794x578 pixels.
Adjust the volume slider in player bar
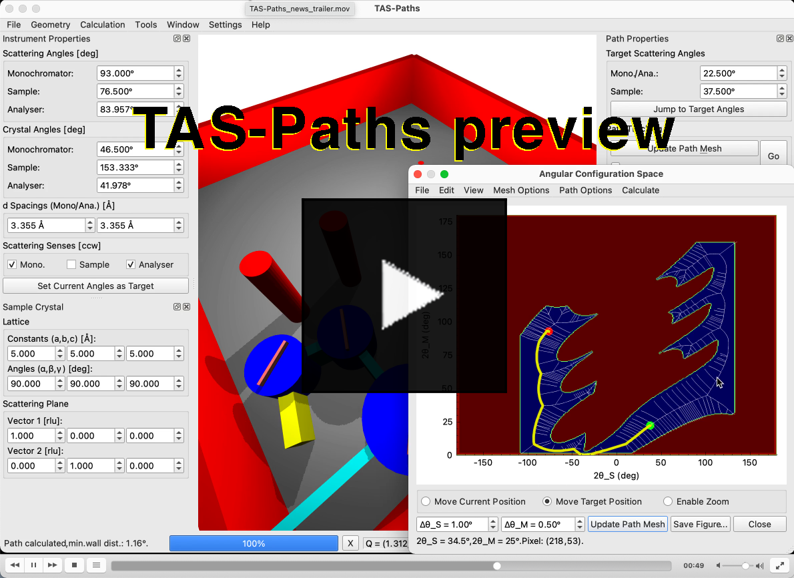click(745, 565)
